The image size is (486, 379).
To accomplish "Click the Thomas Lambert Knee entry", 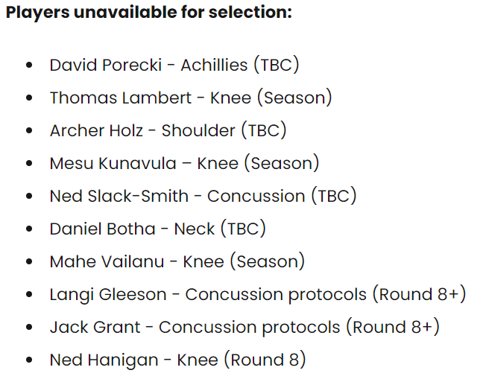I will tap(191, 98).
